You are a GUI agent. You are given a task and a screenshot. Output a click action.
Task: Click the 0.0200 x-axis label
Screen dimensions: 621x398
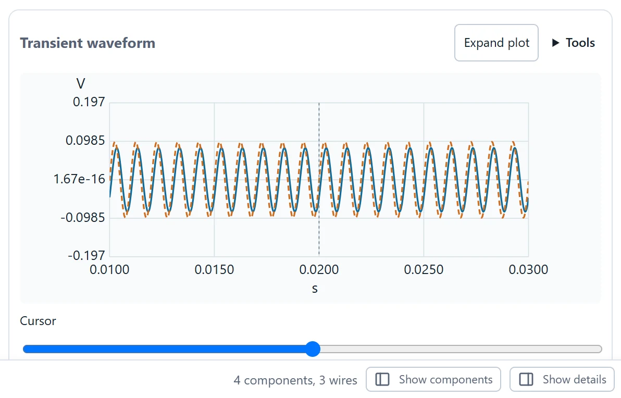pos(319,270)
